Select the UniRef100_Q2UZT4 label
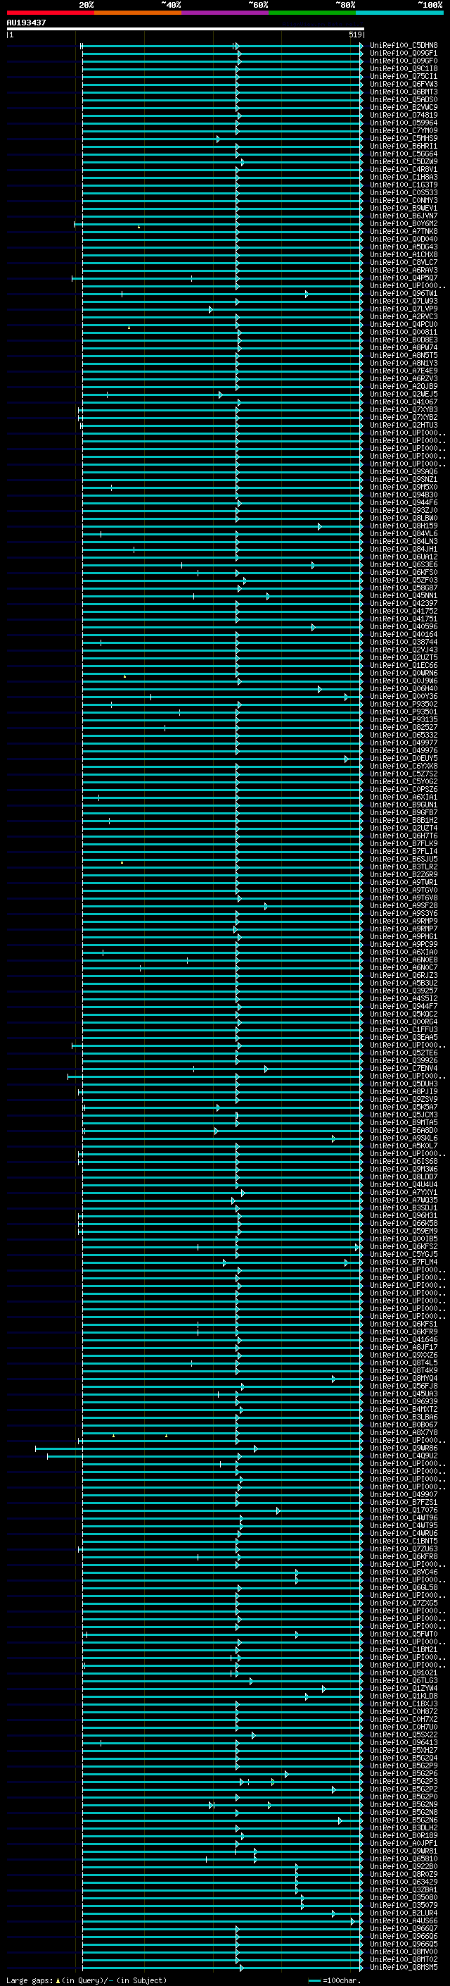 pos(404,828)
